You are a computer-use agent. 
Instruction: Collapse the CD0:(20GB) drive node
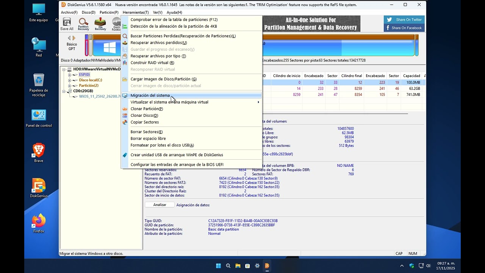pos(64,91)
